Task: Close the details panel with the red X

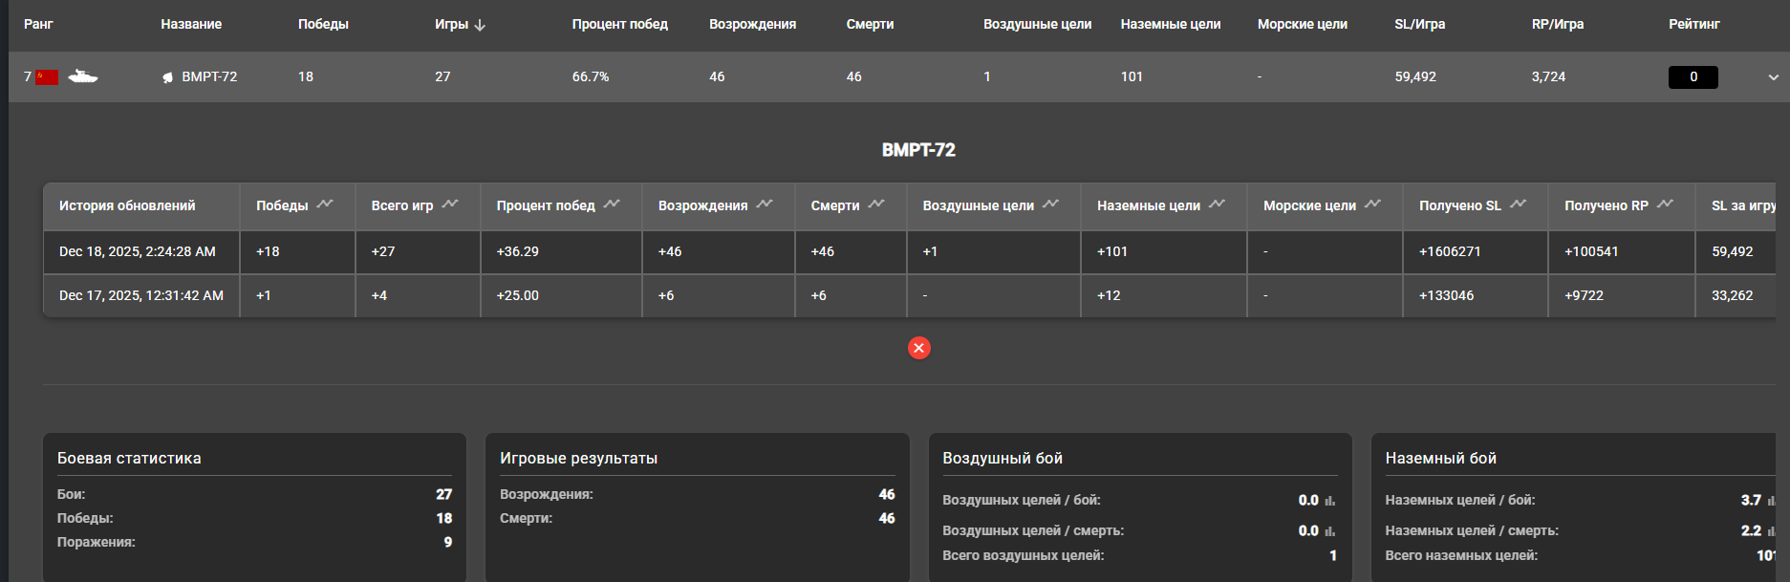Action: [918, 348]
